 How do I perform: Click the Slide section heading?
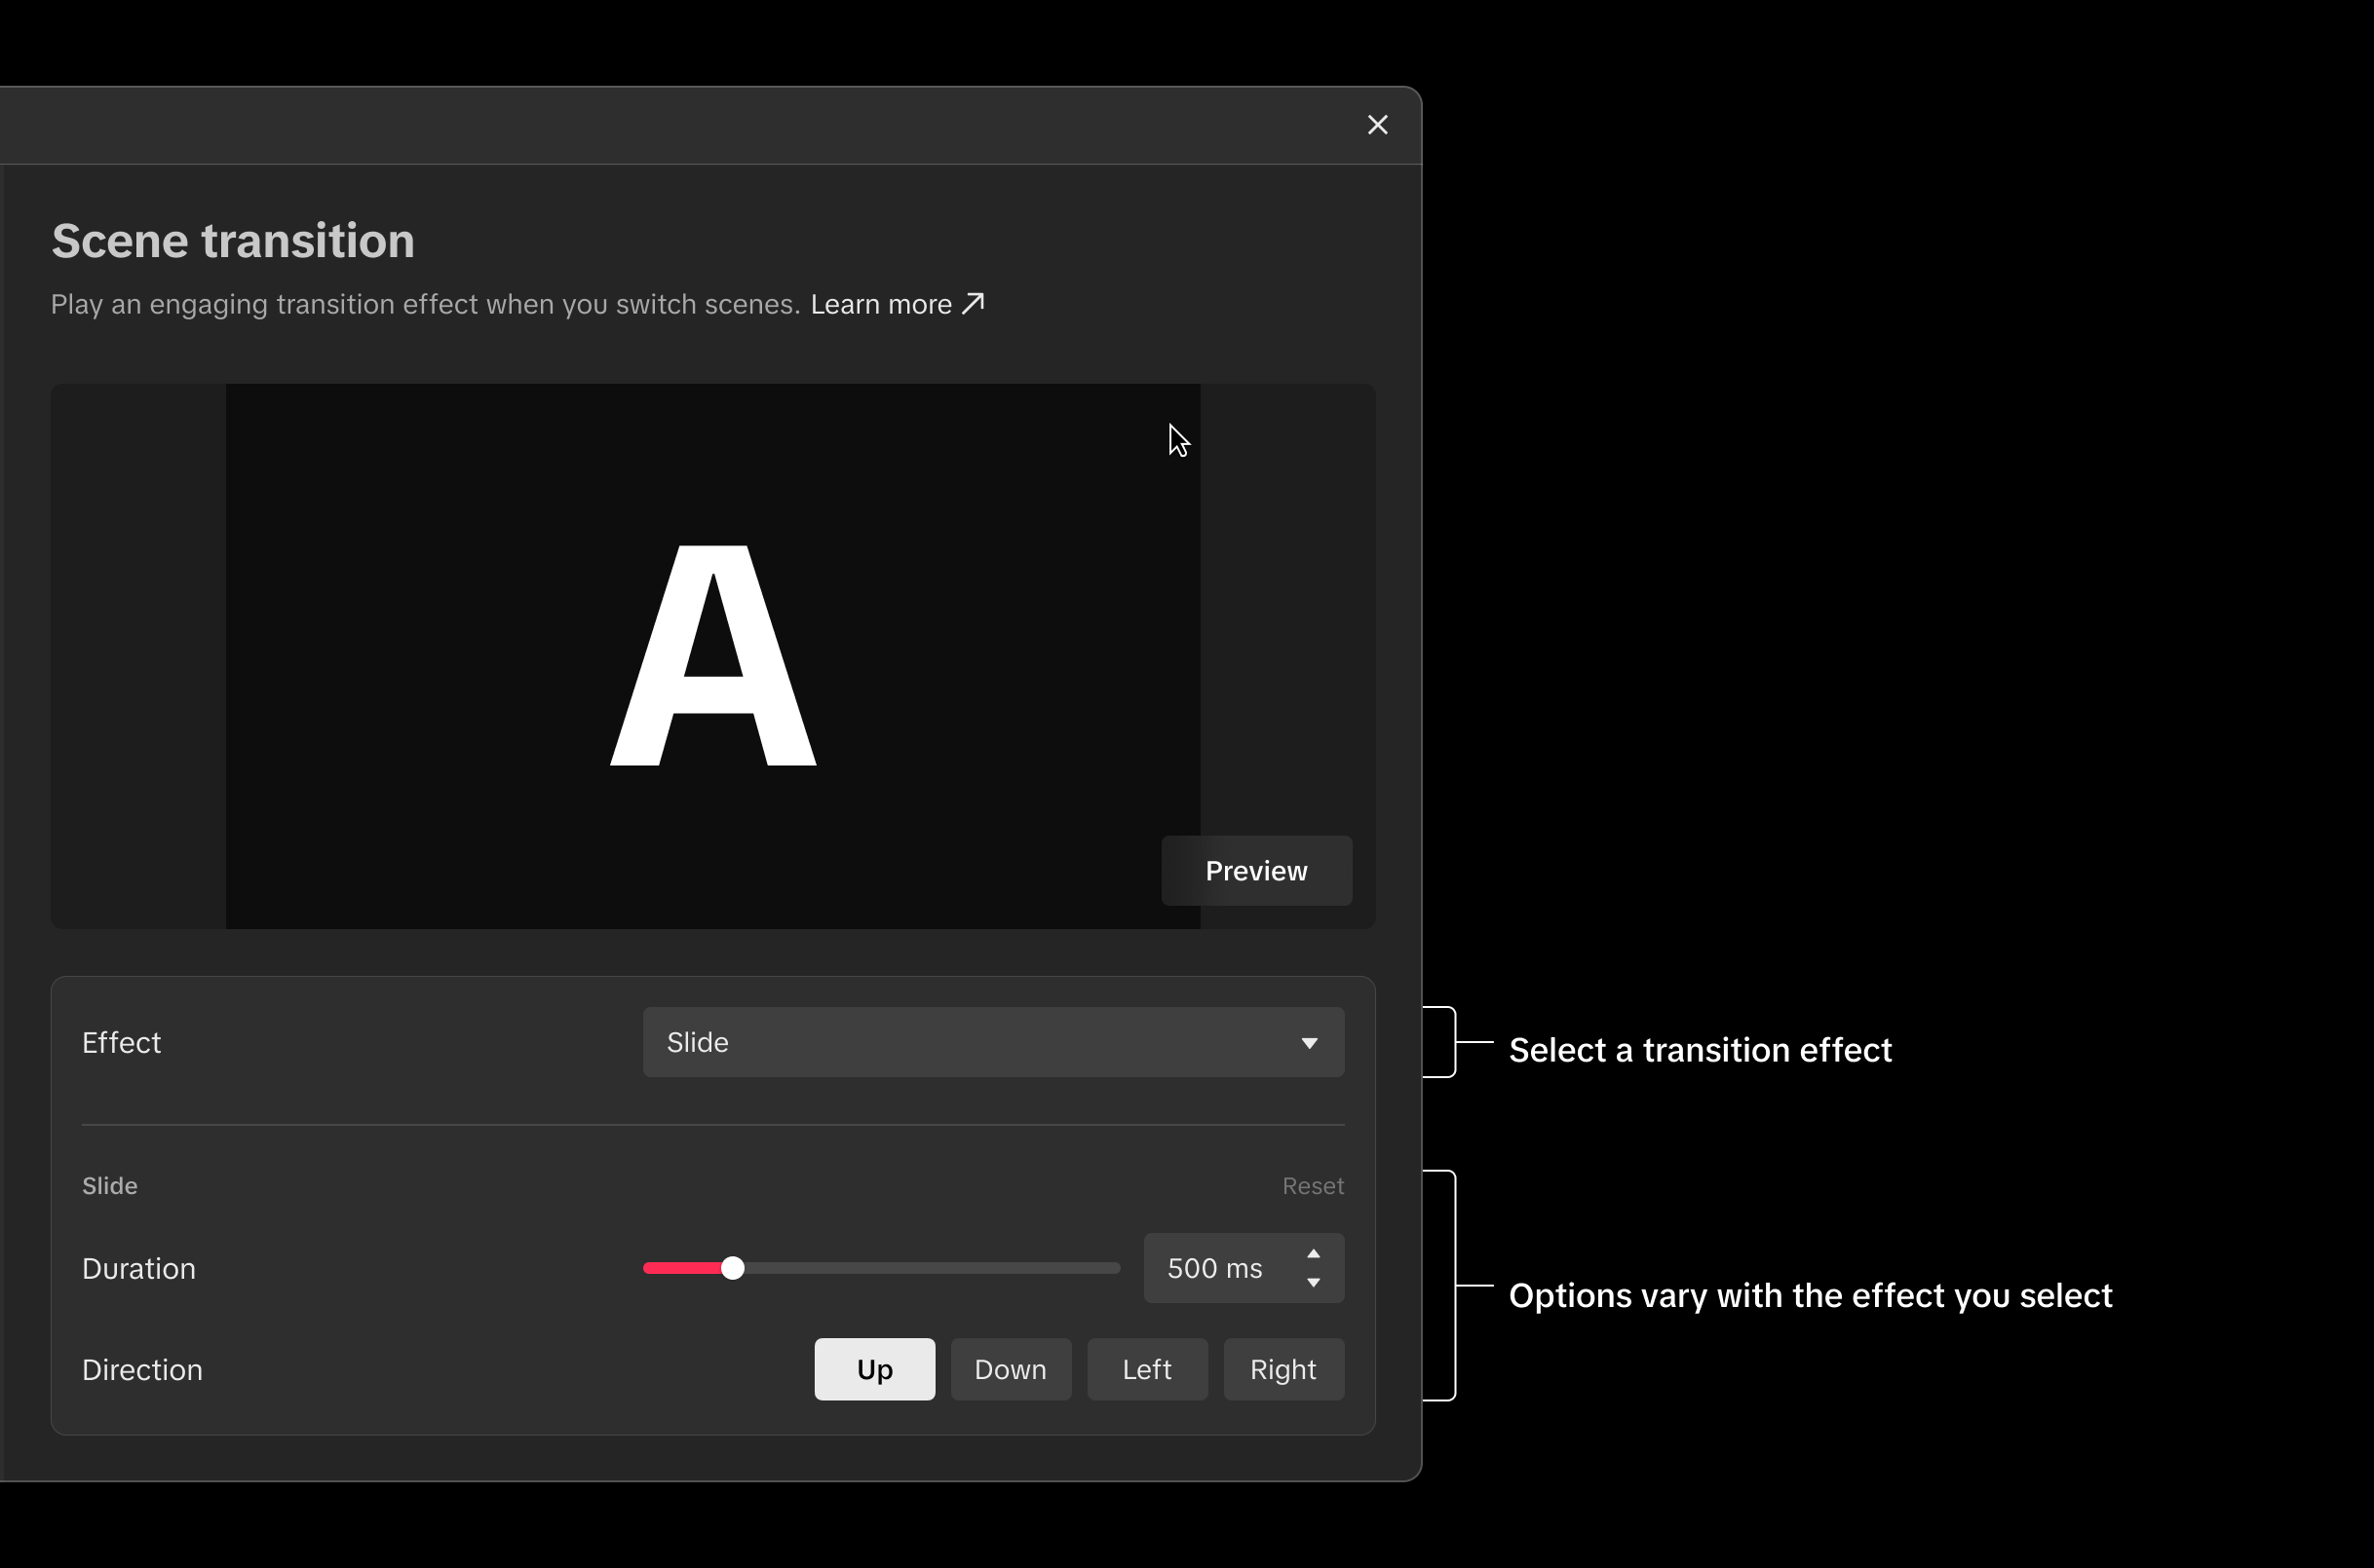point(109,1185)
